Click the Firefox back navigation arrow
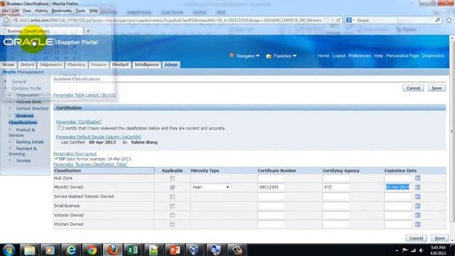Image resolution: width=455 pixels, height=256 pixels. [6, 21]
